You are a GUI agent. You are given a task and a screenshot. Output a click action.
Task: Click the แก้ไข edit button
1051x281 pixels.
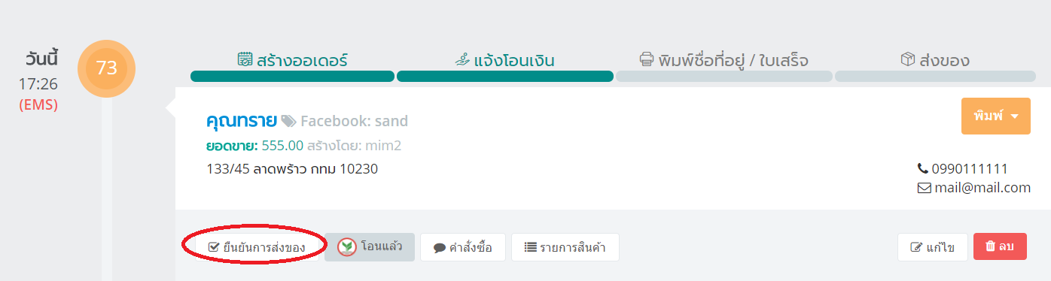coord(932,247)
